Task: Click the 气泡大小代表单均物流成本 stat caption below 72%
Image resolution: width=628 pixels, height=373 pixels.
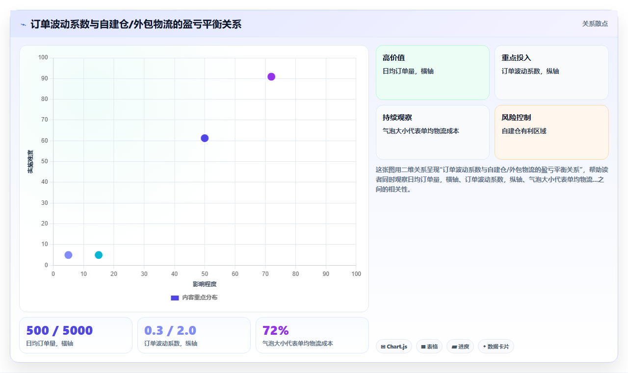Action: pyautogui.click(x=298, y=344)
